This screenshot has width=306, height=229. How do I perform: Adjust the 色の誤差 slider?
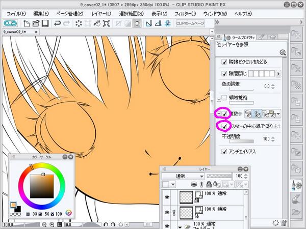(x=241, y=90)
